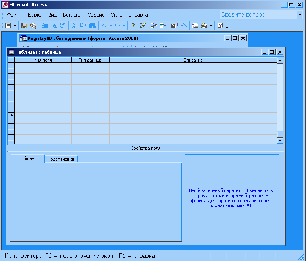This screenshot has width=306, height=261.
Task: Open Indexes with the lightning icon
Action: coord(143,26)
